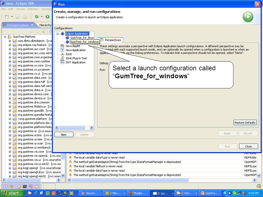Click the New button in Run dialog
The height and width of the screenshot is (197, 263).
click(64, 135)
